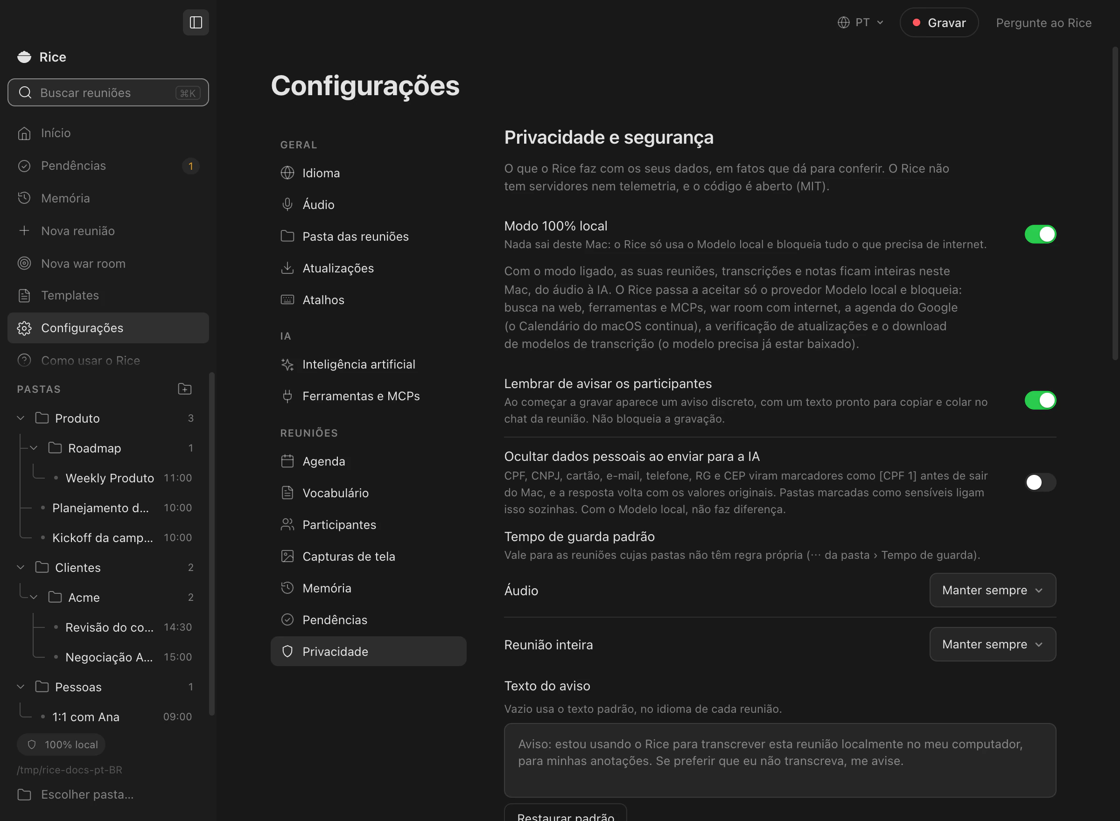The width and height of the screenshot is (1120, 821).
Task: Open the Reunião inteira retention dropdown
Action: (992, 644)
